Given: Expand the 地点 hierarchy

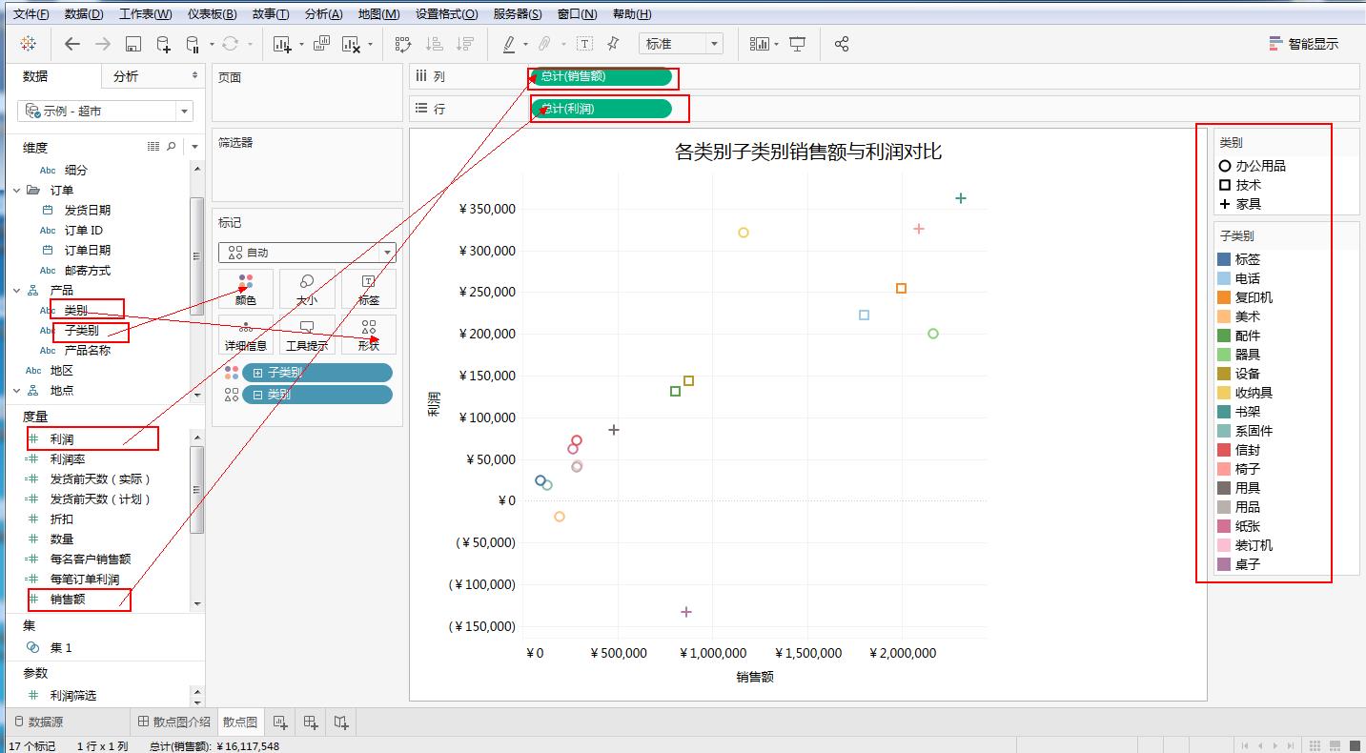Looking at the screenshot, I should [17, 390].
